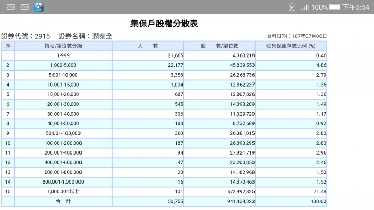
Task: Select people count 306
Action: click(x=179, y=114)
